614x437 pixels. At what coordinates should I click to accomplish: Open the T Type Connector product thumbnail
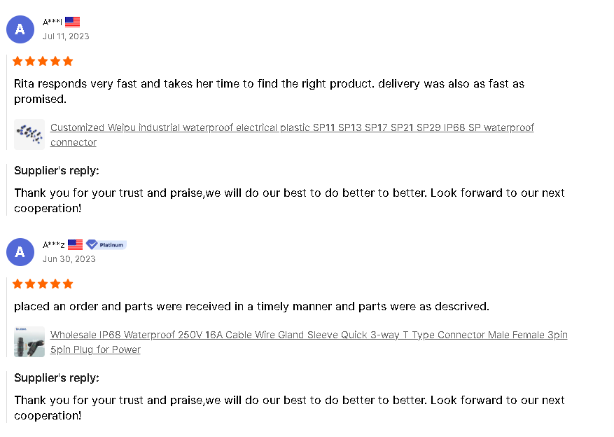click(29, 342)
